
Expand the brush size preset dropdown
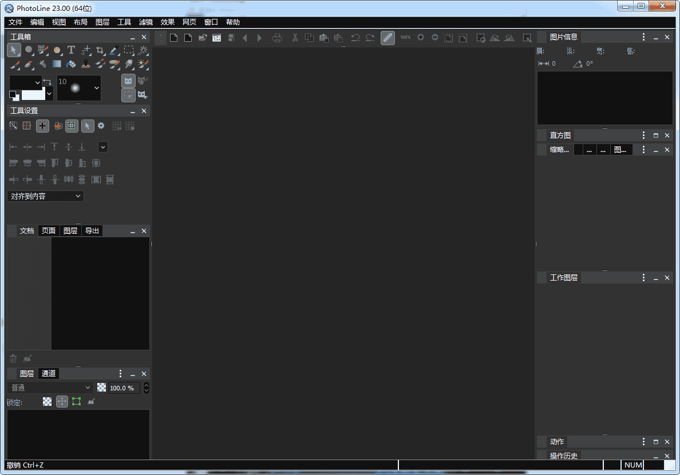click(x=96, y=88)
